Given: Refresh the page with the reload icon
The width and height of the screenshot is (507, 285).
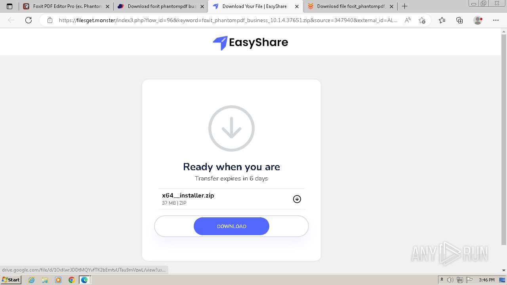Looking at the screenshot, I should pyautogui.click(x=29, y=20).
